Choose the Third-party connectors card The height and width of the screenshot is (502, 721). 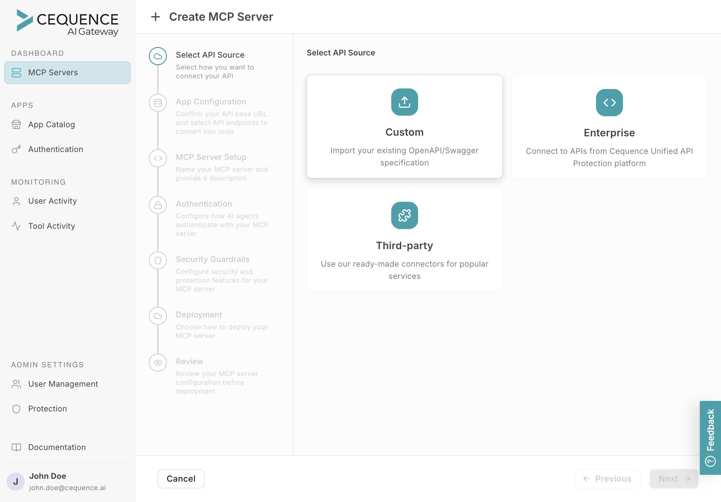pyautogui.click(x=404, y=240)
